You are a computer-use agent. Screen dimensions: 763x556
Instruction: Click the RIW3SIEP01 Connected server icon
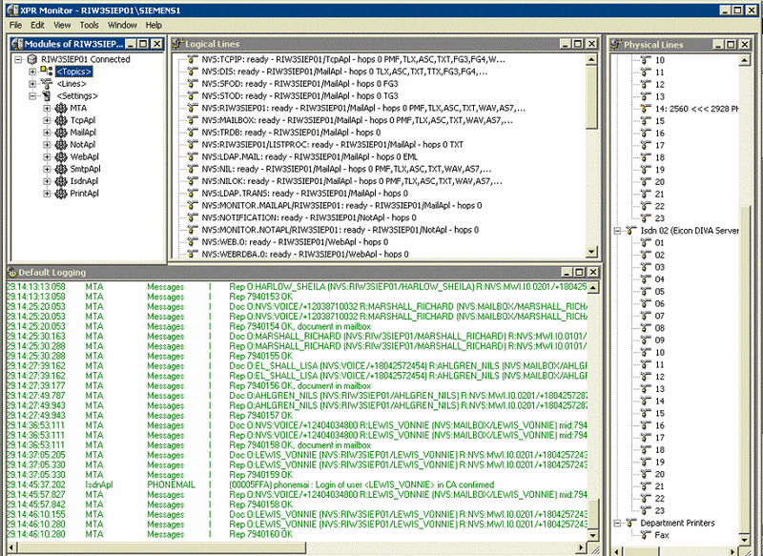(x=32, y=59)
